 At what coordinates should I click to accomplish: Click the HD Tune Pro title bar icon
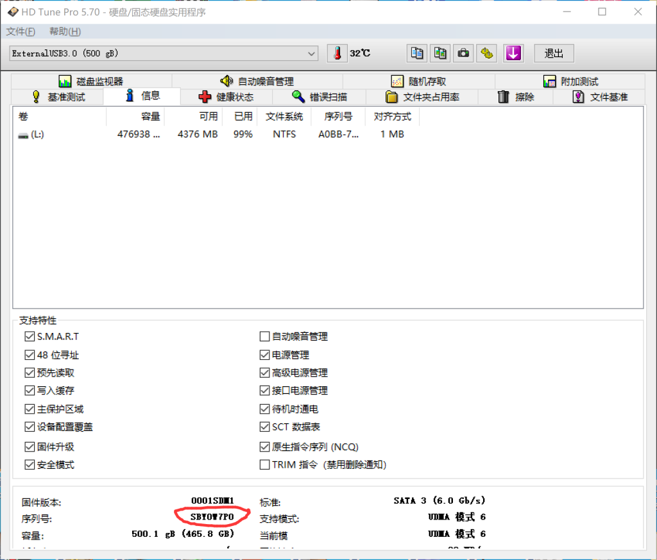(x=12, y=12)
